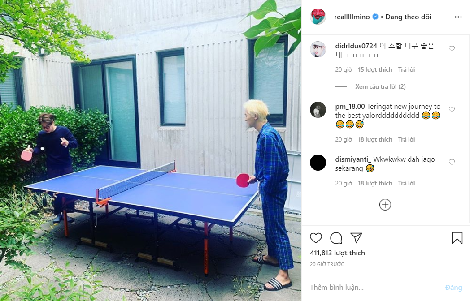Open the comment bubble icon
470x301 pixels.
336,238
